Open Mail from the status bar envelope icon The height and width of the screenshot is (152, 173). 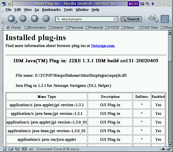pos(11,149)
